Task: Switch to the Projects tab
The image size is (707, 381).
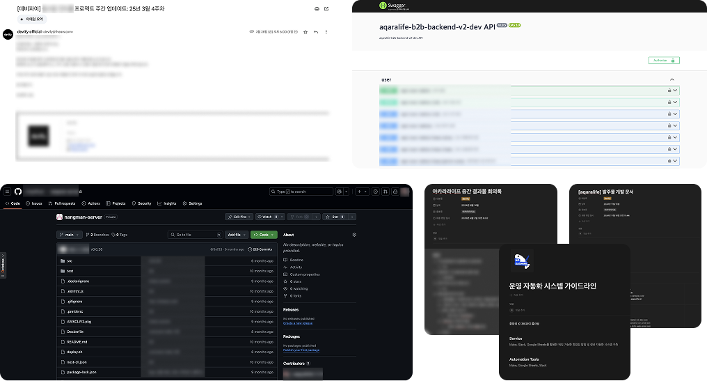Action: click(116, 203)
